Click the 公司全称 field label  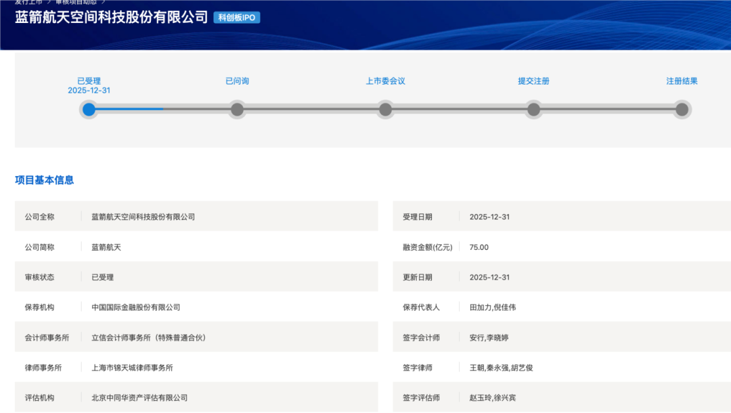40,217
